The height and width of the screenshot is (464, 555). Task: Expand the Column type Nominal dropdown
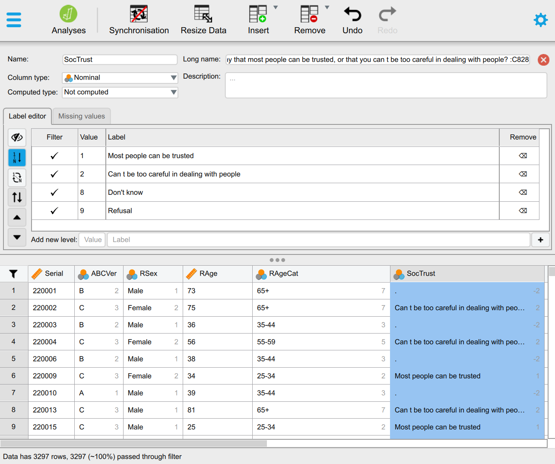[x=173, y=78]
